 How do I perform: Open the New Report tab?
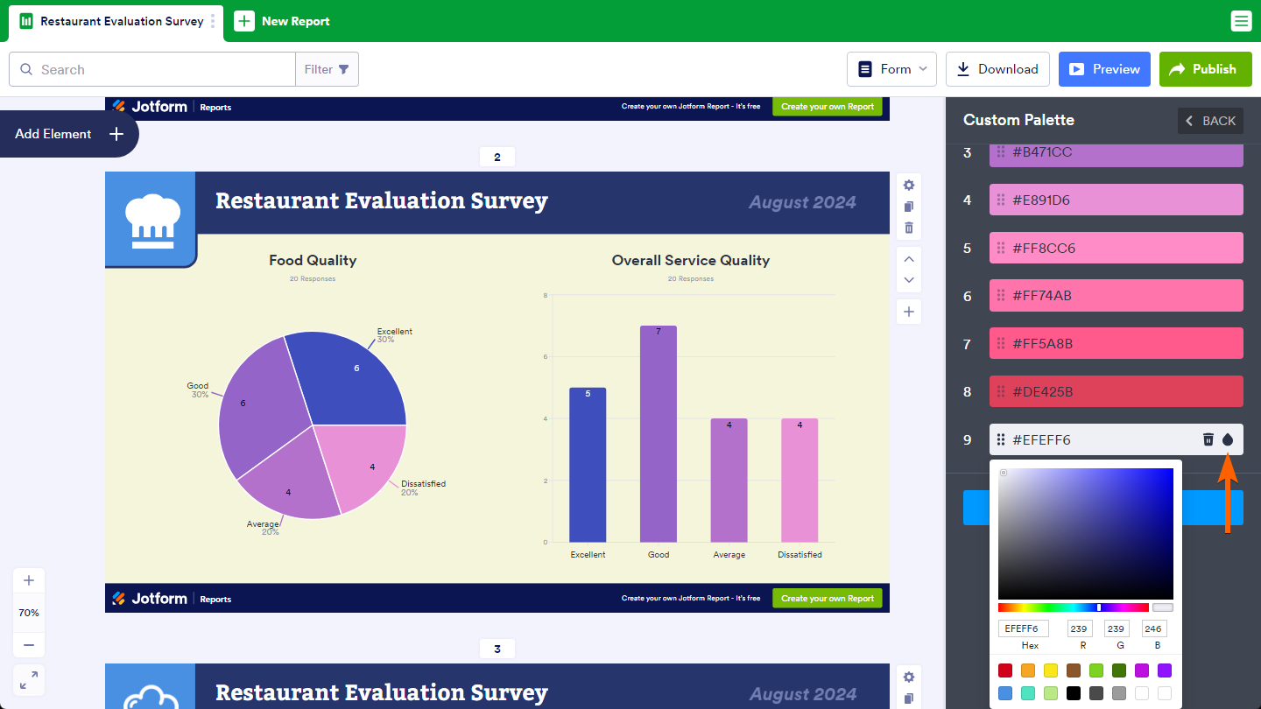coord(283,21)
